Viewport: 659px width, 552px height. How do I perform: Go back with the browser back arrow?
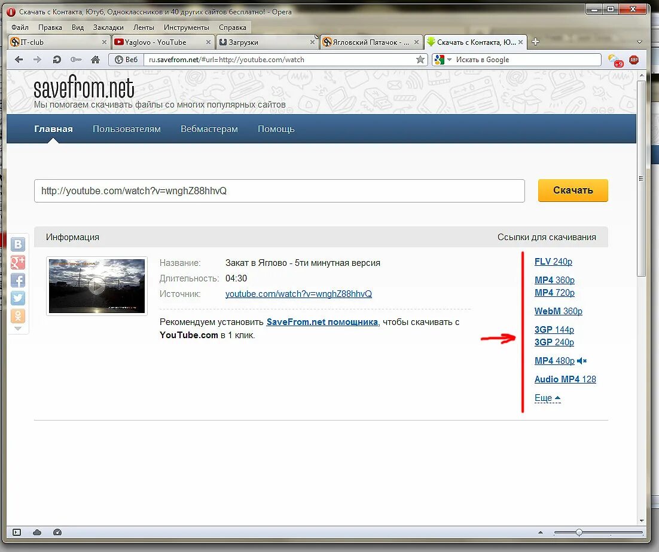point(19,60)
